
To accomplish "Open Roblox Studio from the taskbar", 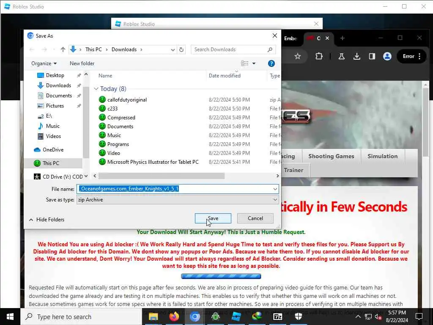I will 236,317.
